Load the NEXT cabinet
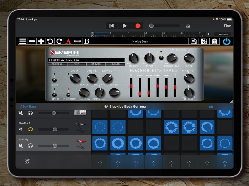The width and height of the screenshot is (249, 186). point(76,64)
